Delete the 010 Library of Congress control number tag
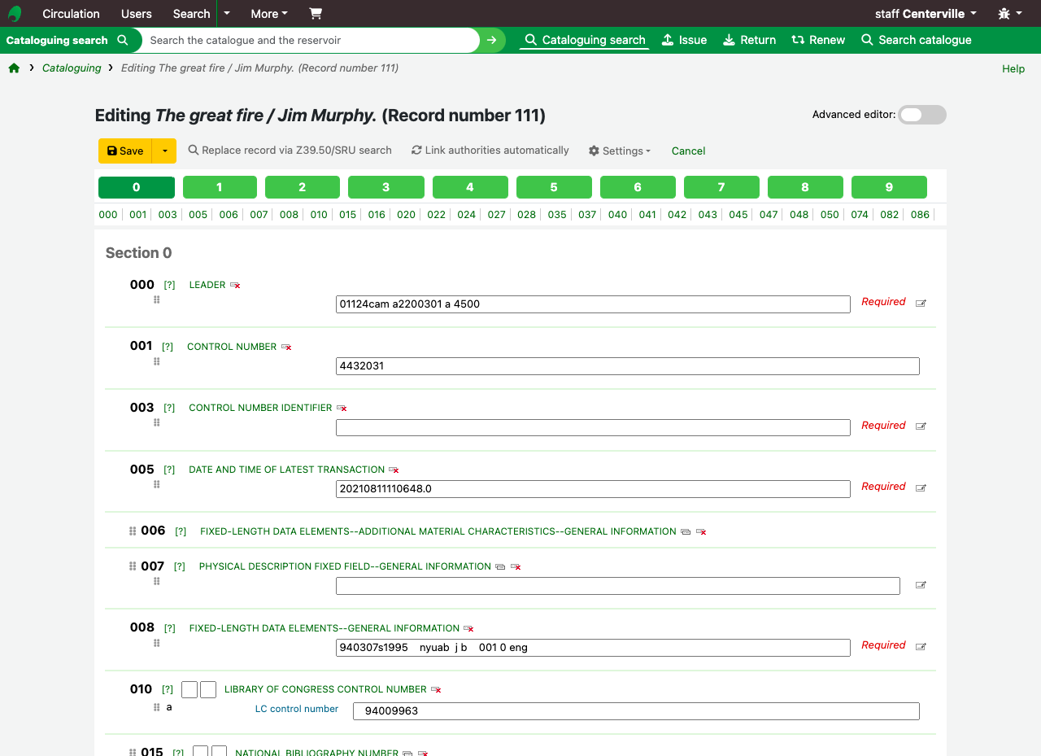Screen dimensions: 1041x756 (x=436, y=690)
